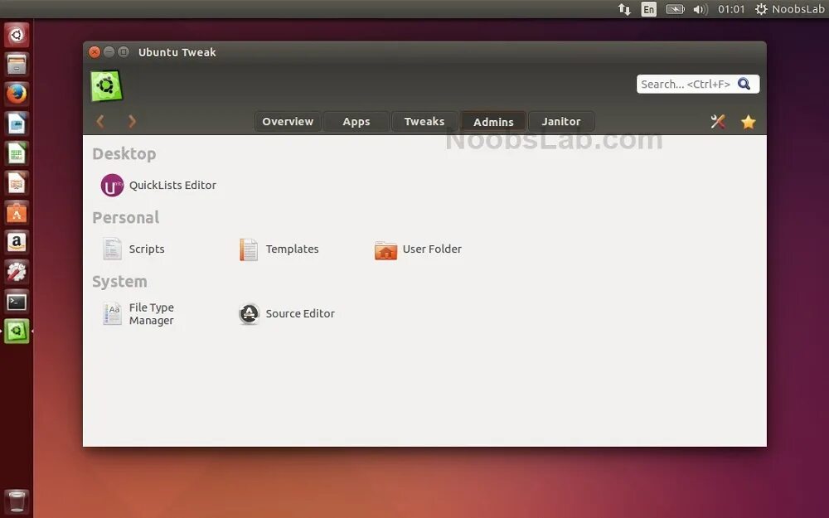Click the 01:01 clock indicator
Viewport: 829px width, 518px height.
[731, 9]
